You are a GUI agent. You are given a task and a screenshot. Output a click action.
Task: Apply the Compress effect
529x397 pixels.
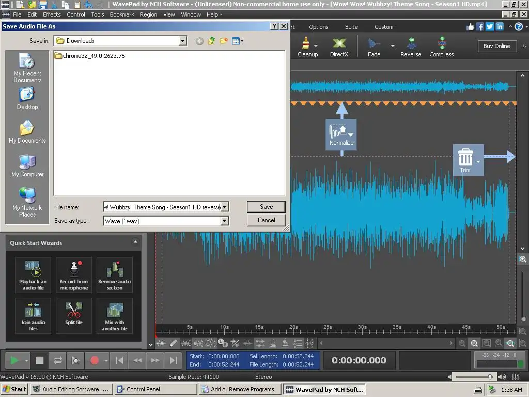(x=442, y=47)
